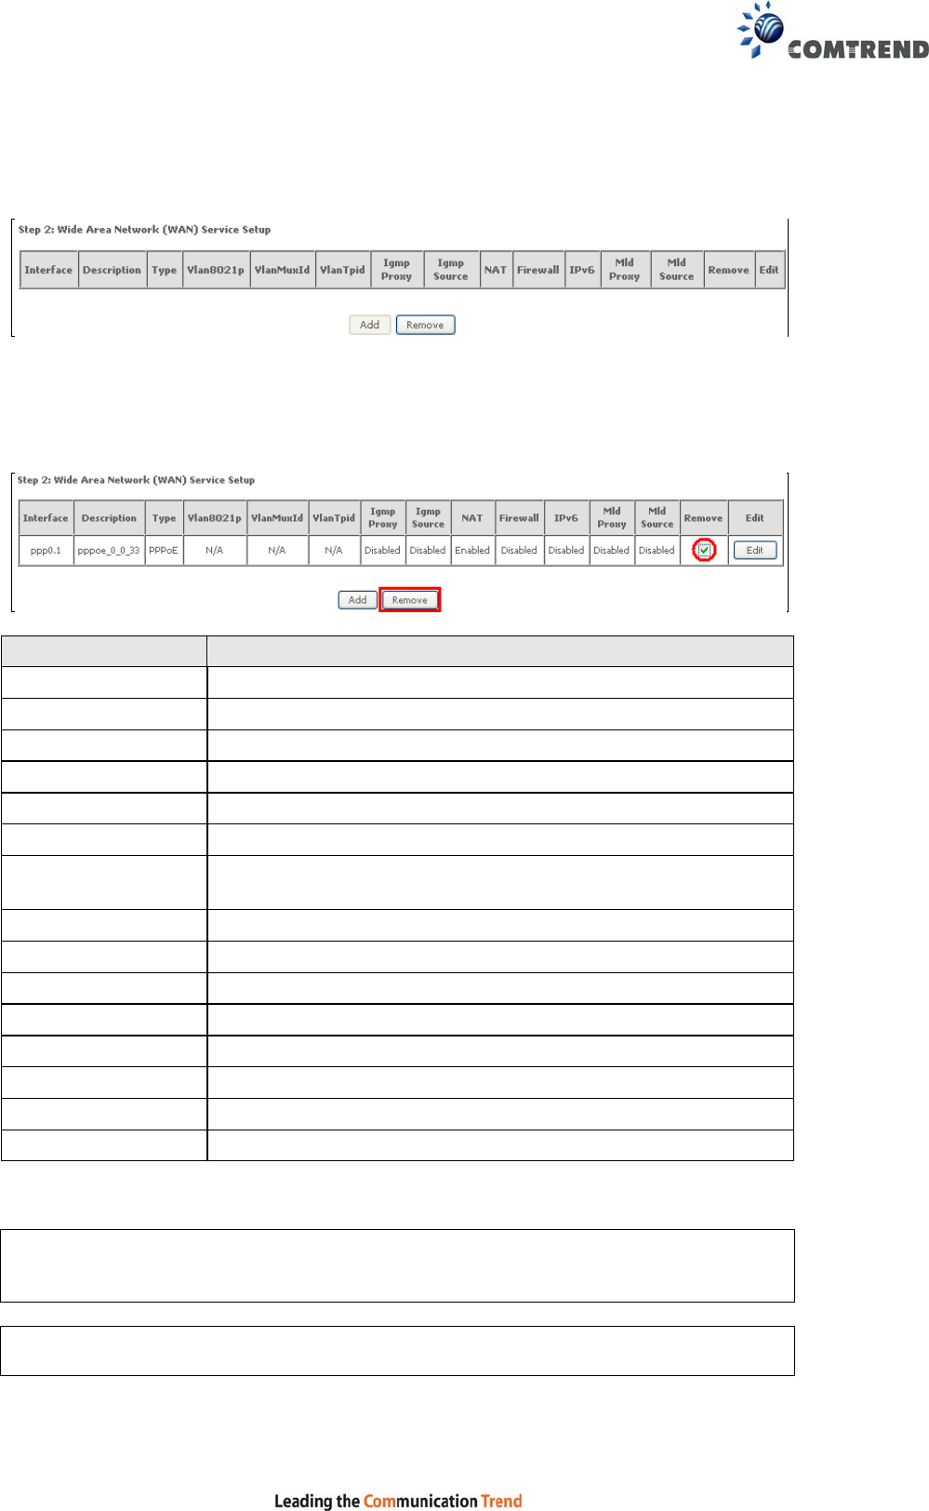
Task: Click the Disabled value under Firewall
Action: (x=519, y=551)
